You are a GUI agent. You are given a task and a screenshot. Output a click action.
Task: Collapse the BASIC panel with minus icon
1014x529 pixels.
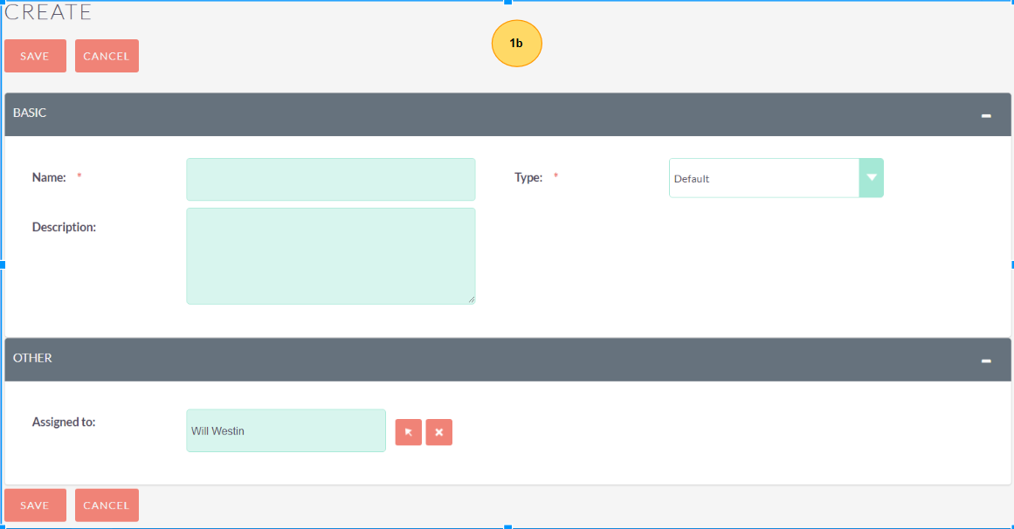(x=986, y=115)
